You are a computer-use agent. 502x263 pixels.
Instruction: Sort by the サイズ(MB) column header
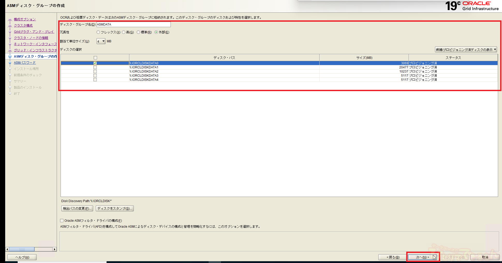click(x=364, y=58)
